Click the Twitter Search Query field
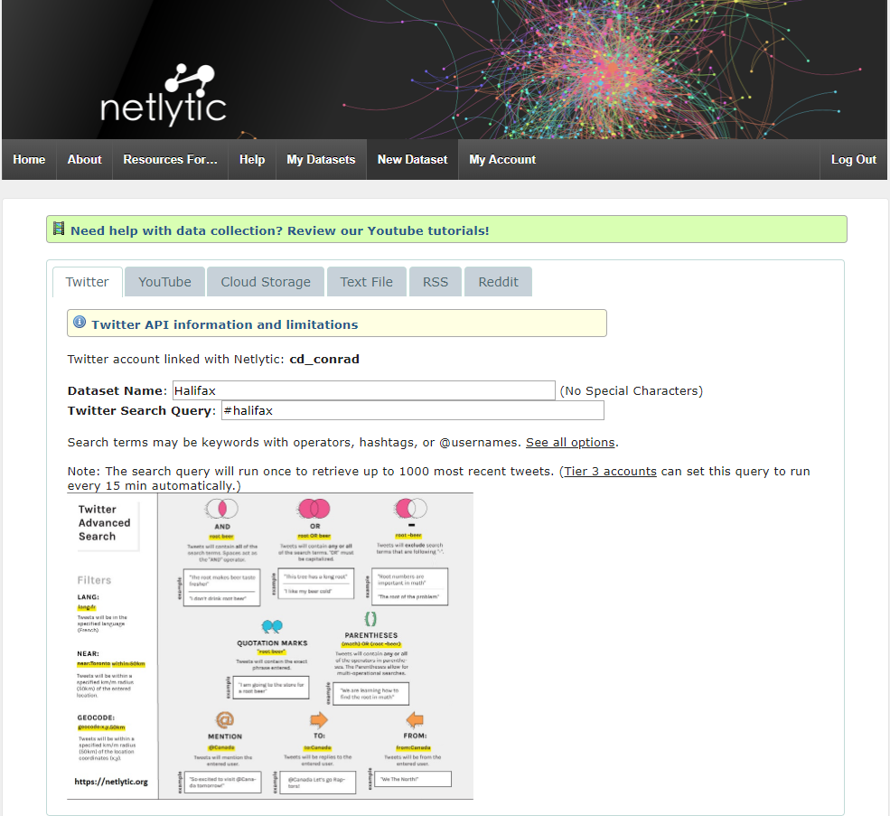The image size is (890, 816). click(x=413, y=410)
